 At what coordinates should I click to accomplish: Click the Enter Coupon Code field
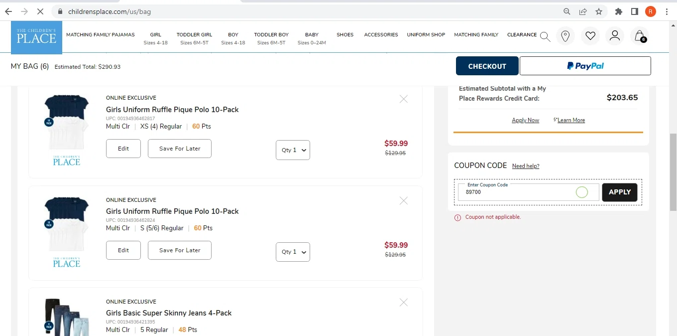[518, 192]
